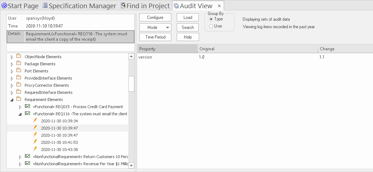Click the Configure button
Image resolution: width=373 pixels, height=172 pixels.
coord(155,17)
